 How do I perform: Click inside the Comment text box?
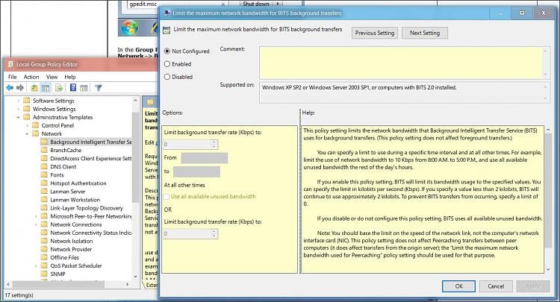pos(401,63)
